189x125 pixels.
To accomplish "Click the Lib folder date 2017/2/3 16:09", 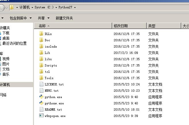I will (x=126, y=53).
